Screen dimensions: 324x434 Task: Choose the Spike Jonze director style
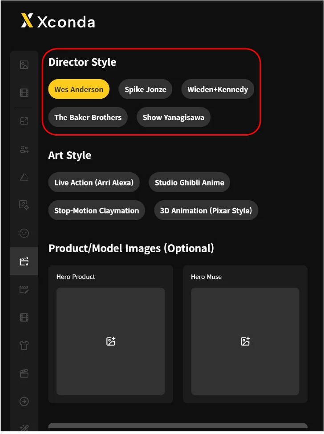tap(146, 89)
